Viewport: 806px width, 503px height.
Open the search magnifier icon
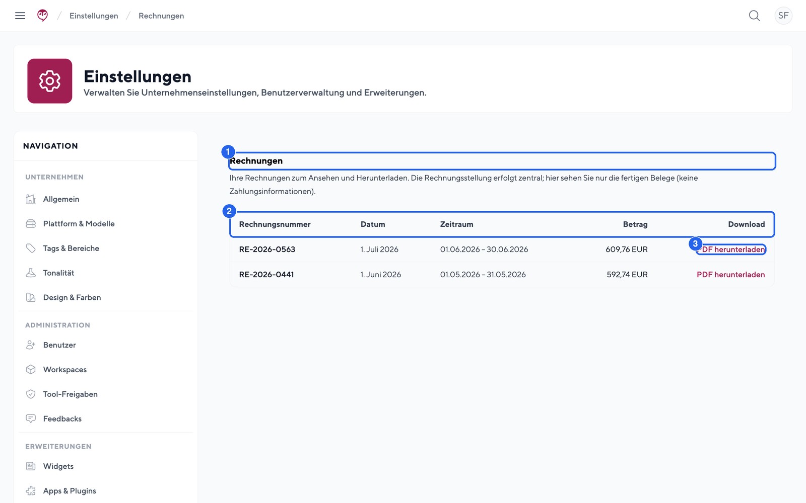pos(754,16)
